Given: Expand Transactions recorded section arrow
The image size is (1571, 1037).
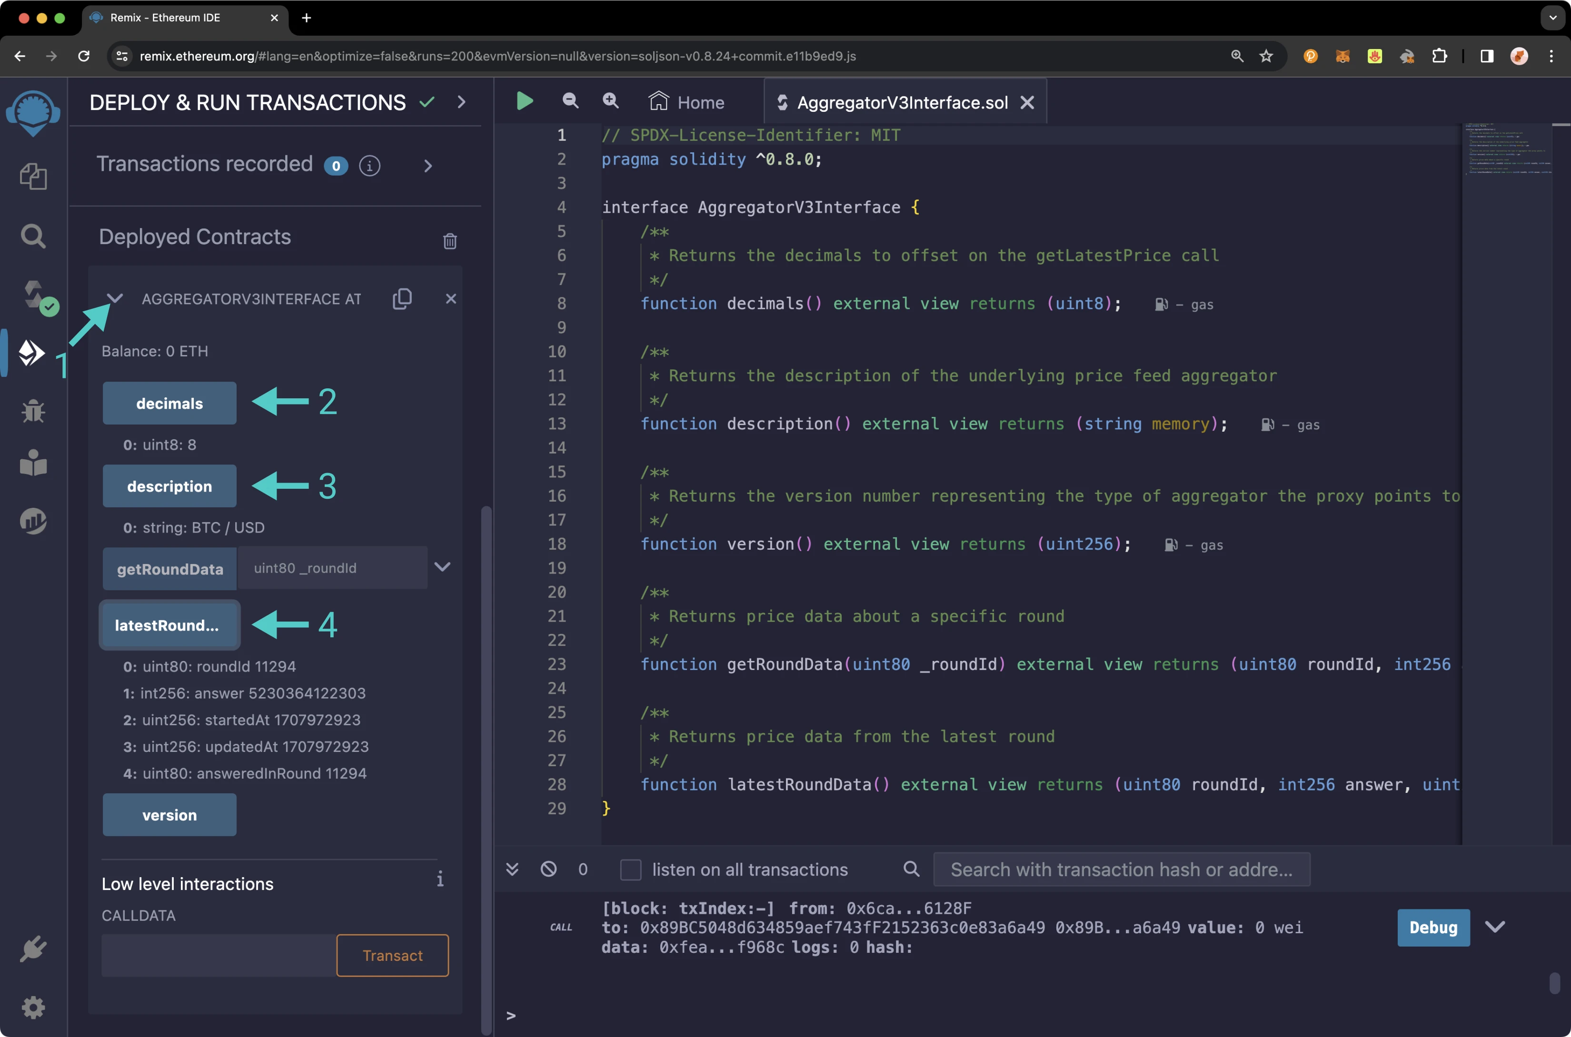Looking at the screenshot, I should [428, 166].
